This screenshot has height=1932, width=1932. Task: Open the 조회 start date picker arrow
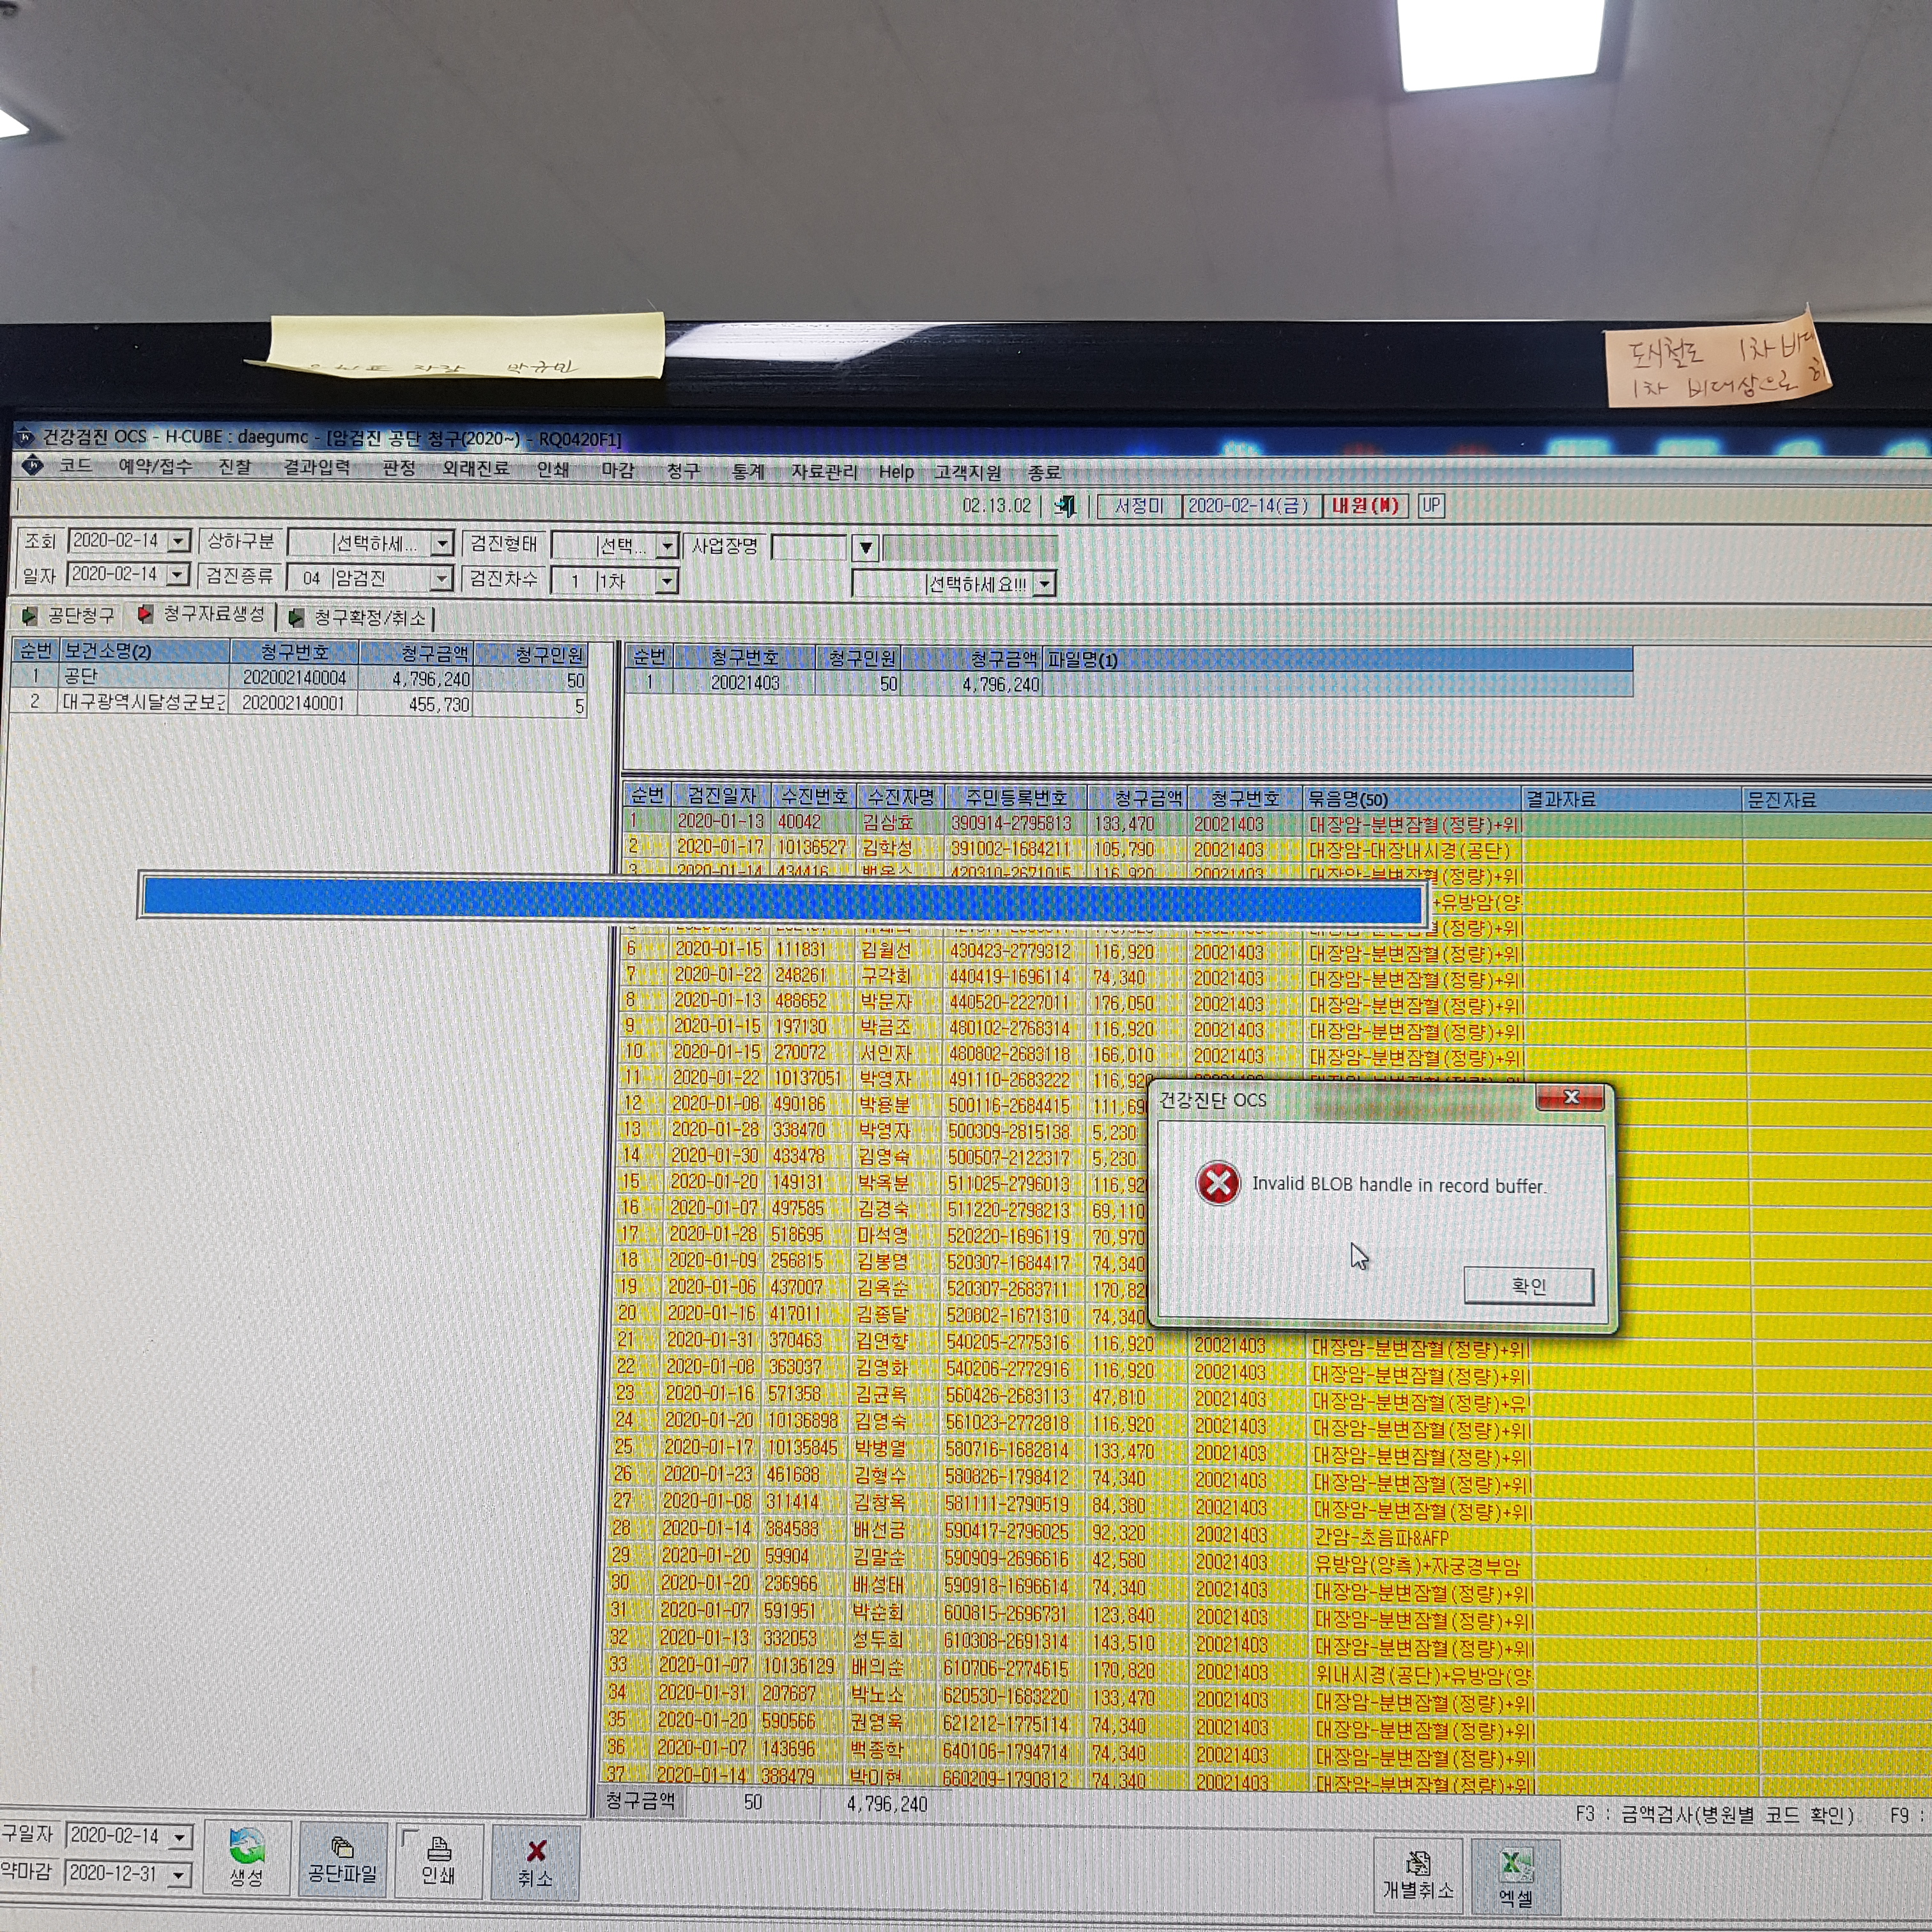click(x=179, y=541)
